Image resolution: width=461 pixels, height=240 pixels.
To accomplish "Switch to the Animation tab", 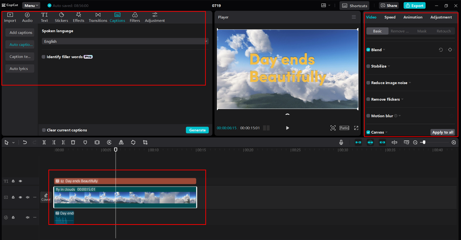I will tap(413, 17).
